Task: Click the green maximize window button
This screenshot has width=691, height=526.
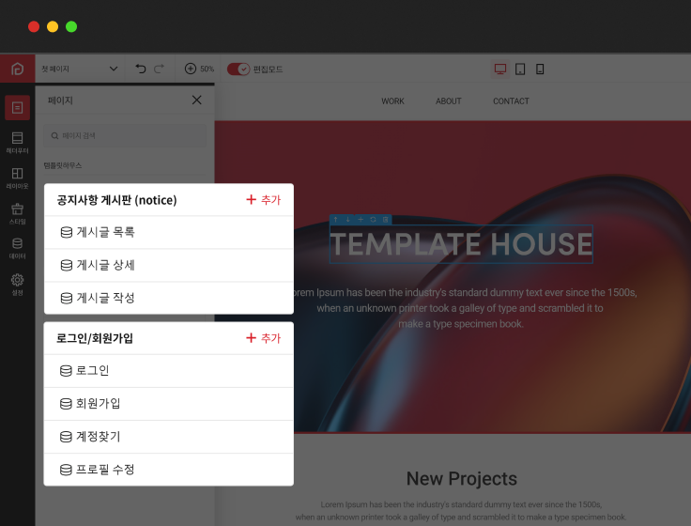Action: pos(71,27)
